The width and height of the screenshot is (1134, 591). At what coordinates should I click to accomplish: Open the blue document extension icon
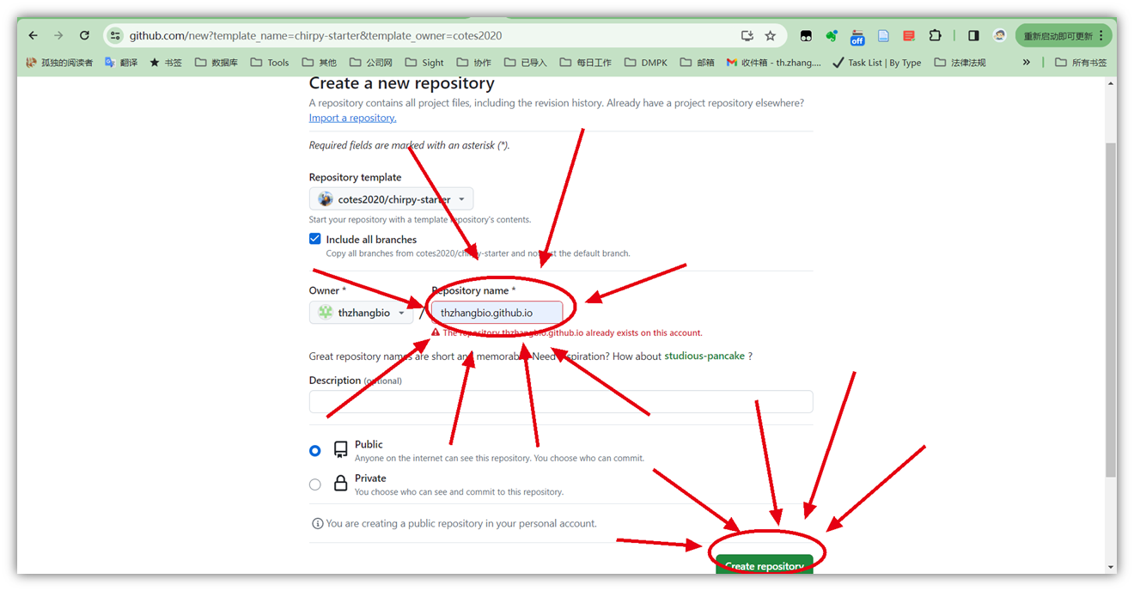tap(883, 35)
